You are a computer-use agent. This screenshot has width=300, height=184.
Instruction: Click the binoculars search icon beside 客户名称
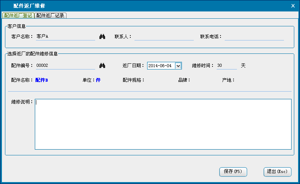pyautogui.click(x=102, y=37)
